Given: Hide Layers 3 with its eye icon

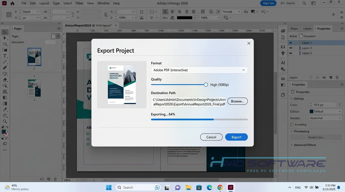Looking at the screenshot, I should point(291,53).
